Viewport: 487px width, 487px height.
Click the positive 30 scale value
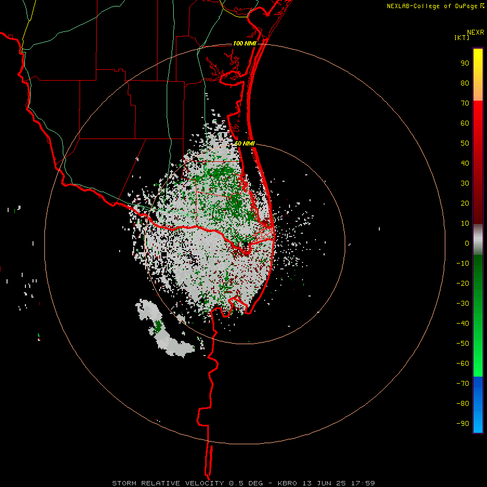pyautogui.click(x=465, y=183)
